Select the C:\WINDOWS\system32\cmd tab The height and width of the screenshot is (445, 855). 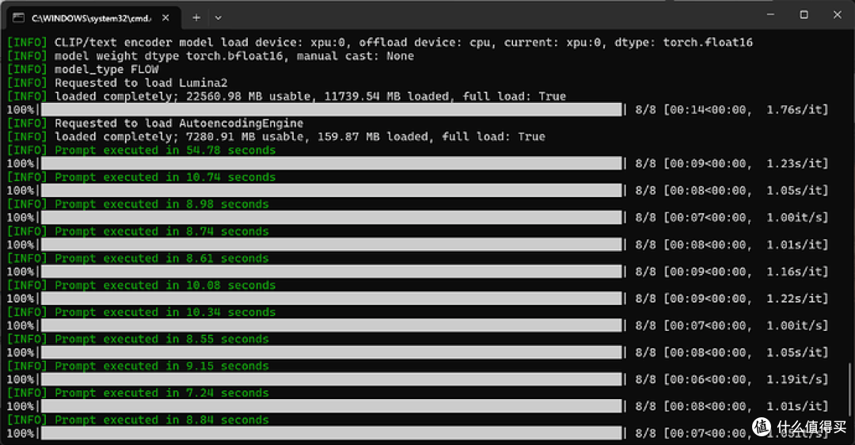(92, 18)
